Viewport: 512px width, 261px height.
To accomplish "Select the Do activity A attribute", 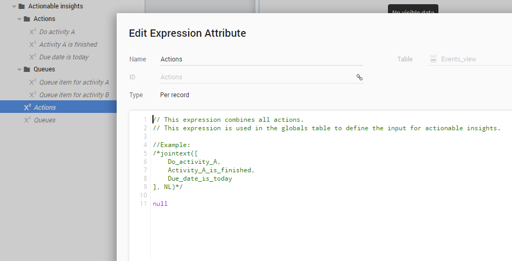I will click(x=57, y=32).
